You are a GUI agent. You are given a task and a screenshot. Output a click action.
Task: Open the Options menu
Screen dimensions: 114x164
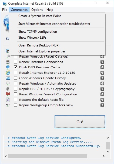tap(37, 10)
